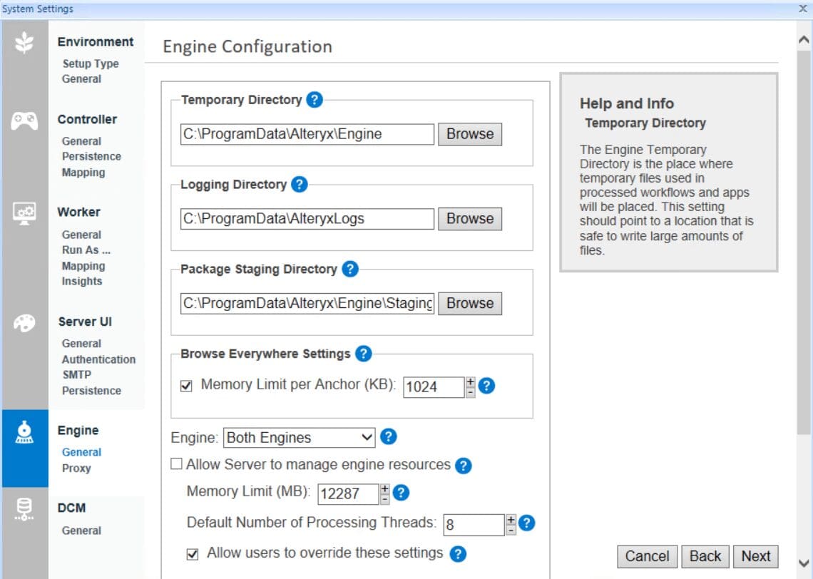Enable Allow Server to manage engine resources
The height and width of the screenshot is (579, 813).
175,464
